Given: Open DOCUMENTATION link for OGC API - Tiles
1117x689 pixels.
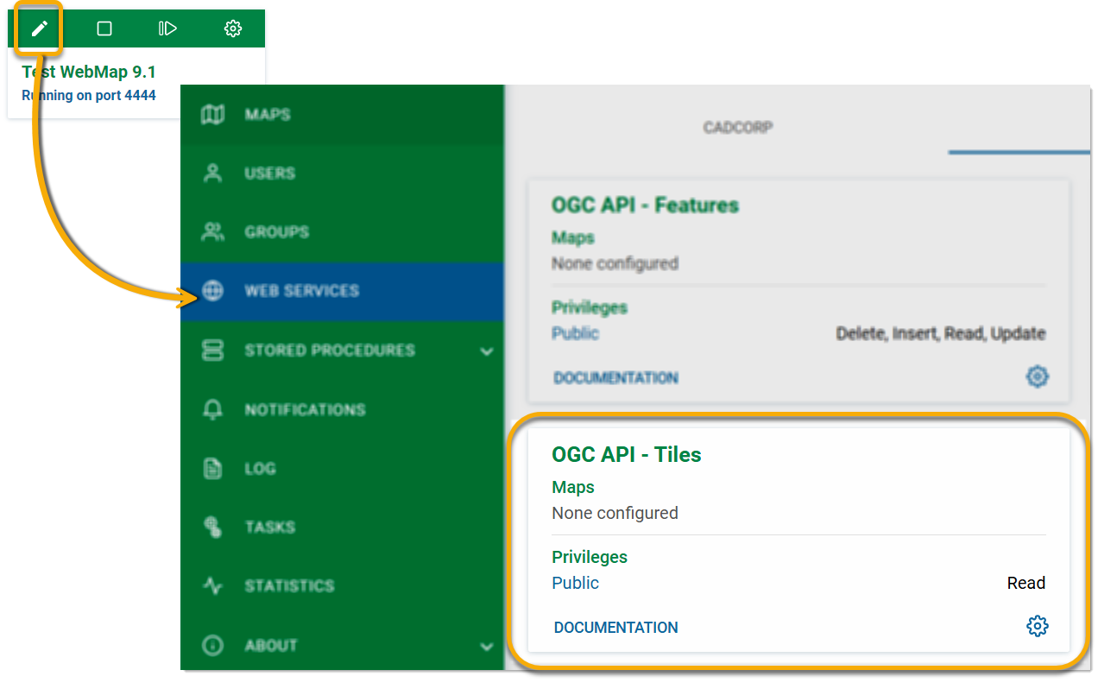Looking at the screenshot, I should [615, 628].
